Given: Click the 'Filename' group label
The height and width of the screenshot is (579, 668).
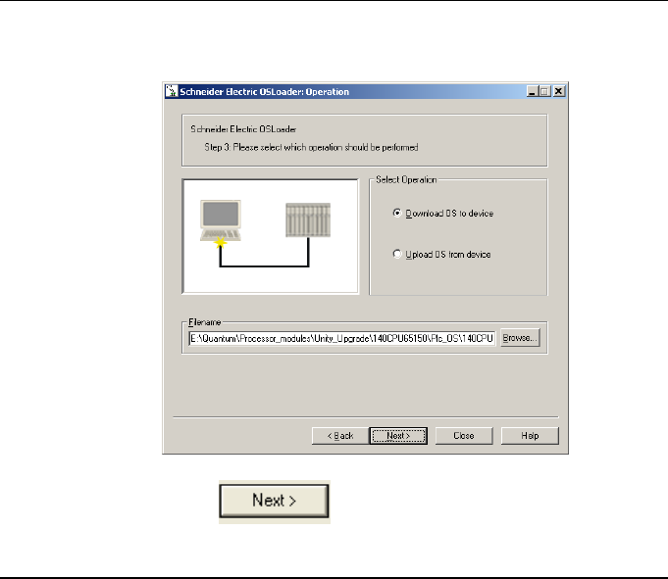Looking at the screenshot, I should pyautogui.click(x=204, y=322).
